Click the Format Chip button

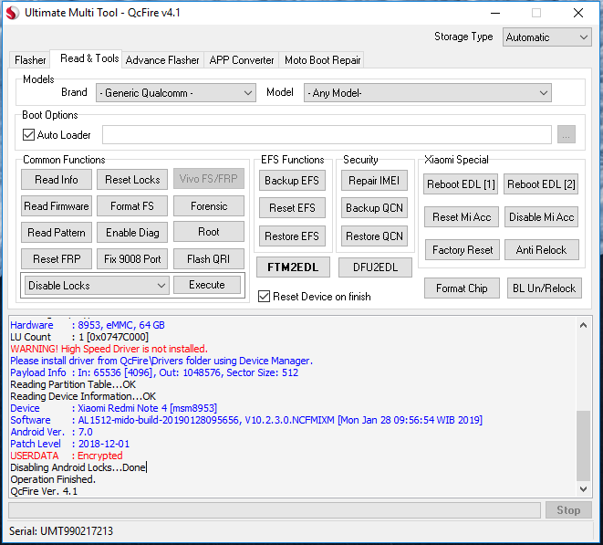462,288
